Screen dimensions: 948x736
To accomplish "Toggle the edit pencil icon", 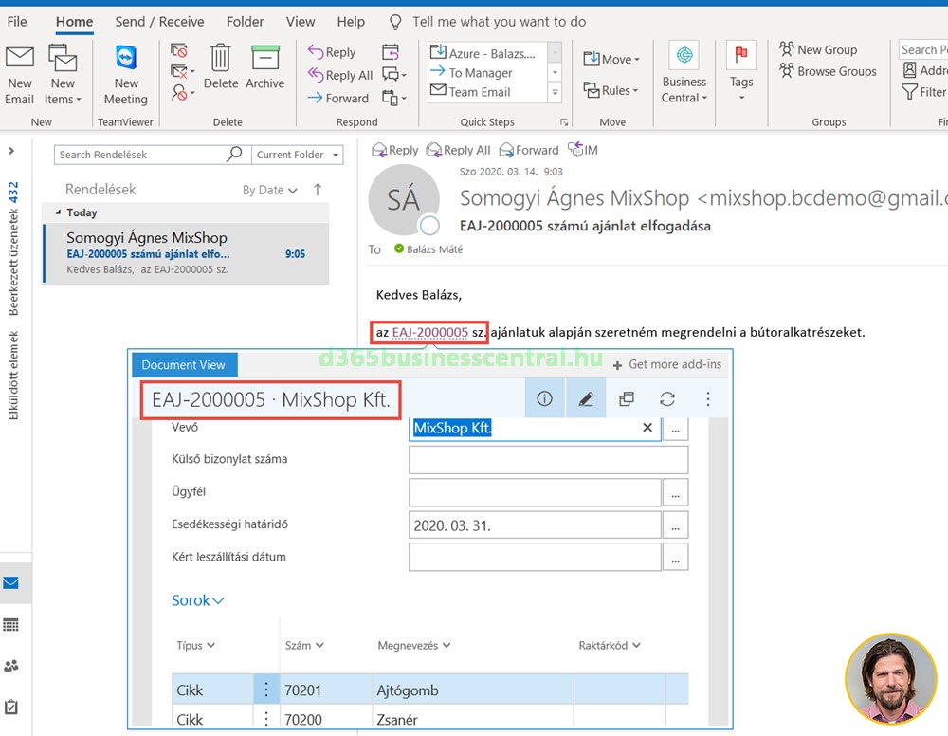I will 586,398.
